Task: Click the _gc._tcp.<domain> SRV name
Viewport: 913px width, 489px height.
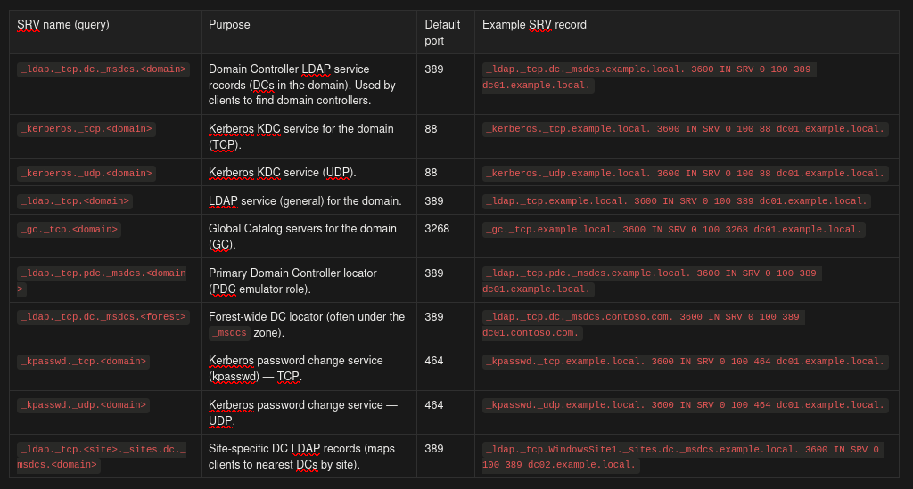Action: pyautogui.click(x=70, y=230)
